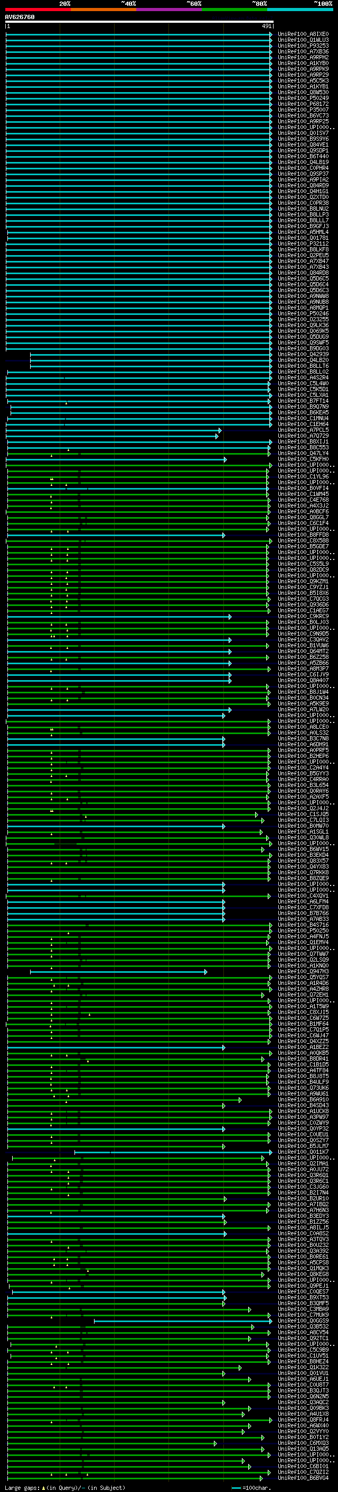338x1492 pixels.
Task: Select hit UniRef100_C1EH64
Action: tap(303, 424)
